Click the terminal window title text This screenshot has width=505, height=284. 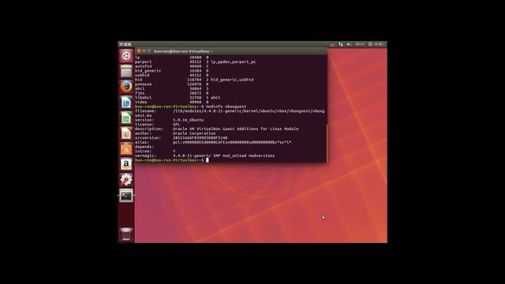pyautogui.click(x=183, y=51)
